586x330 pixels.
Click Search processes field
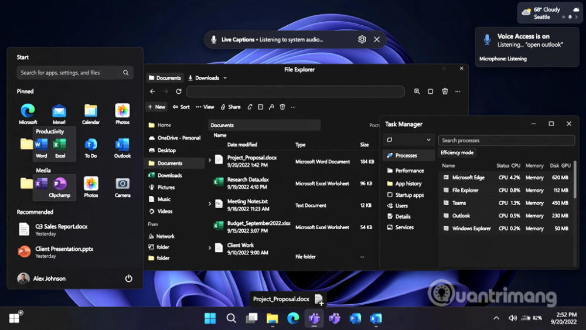pos(506,140)
